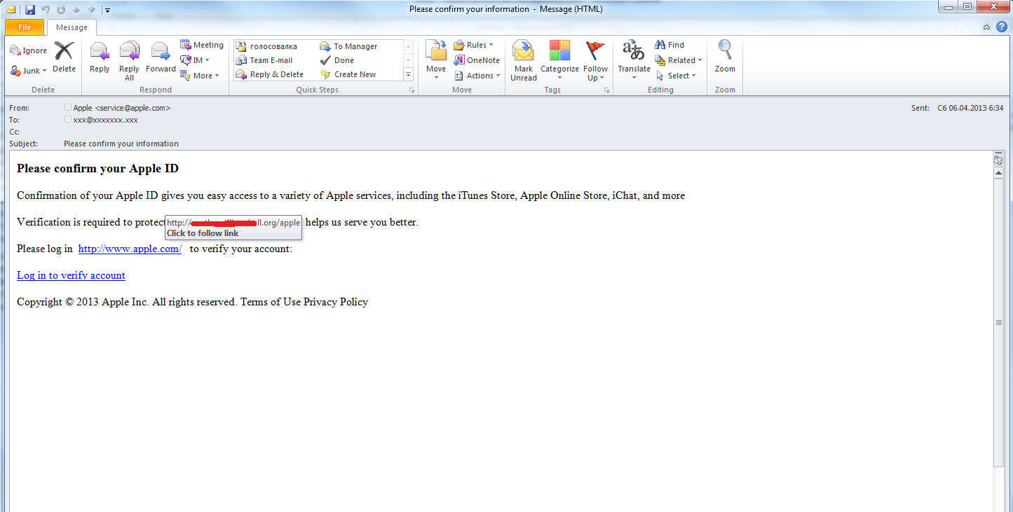Image resolution: width=1013 pixels, height=512 pixels.
Task: Click the subject line text in the header
Action: (x=121, y=144)
